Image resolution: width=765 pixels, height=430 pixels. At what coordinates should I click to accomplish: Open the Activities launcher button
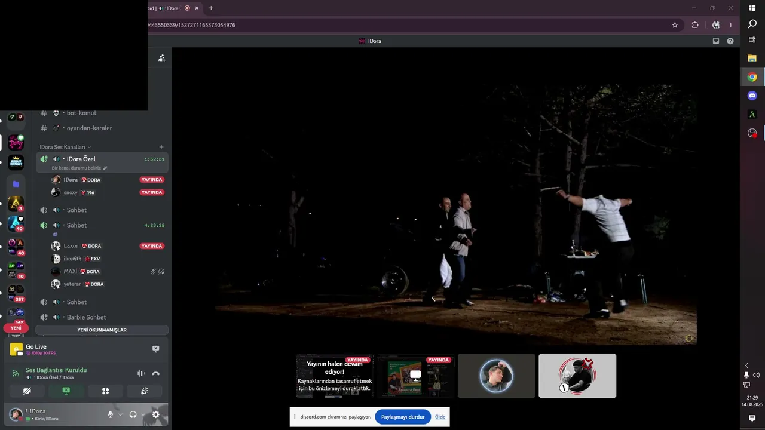pos(105,391)
